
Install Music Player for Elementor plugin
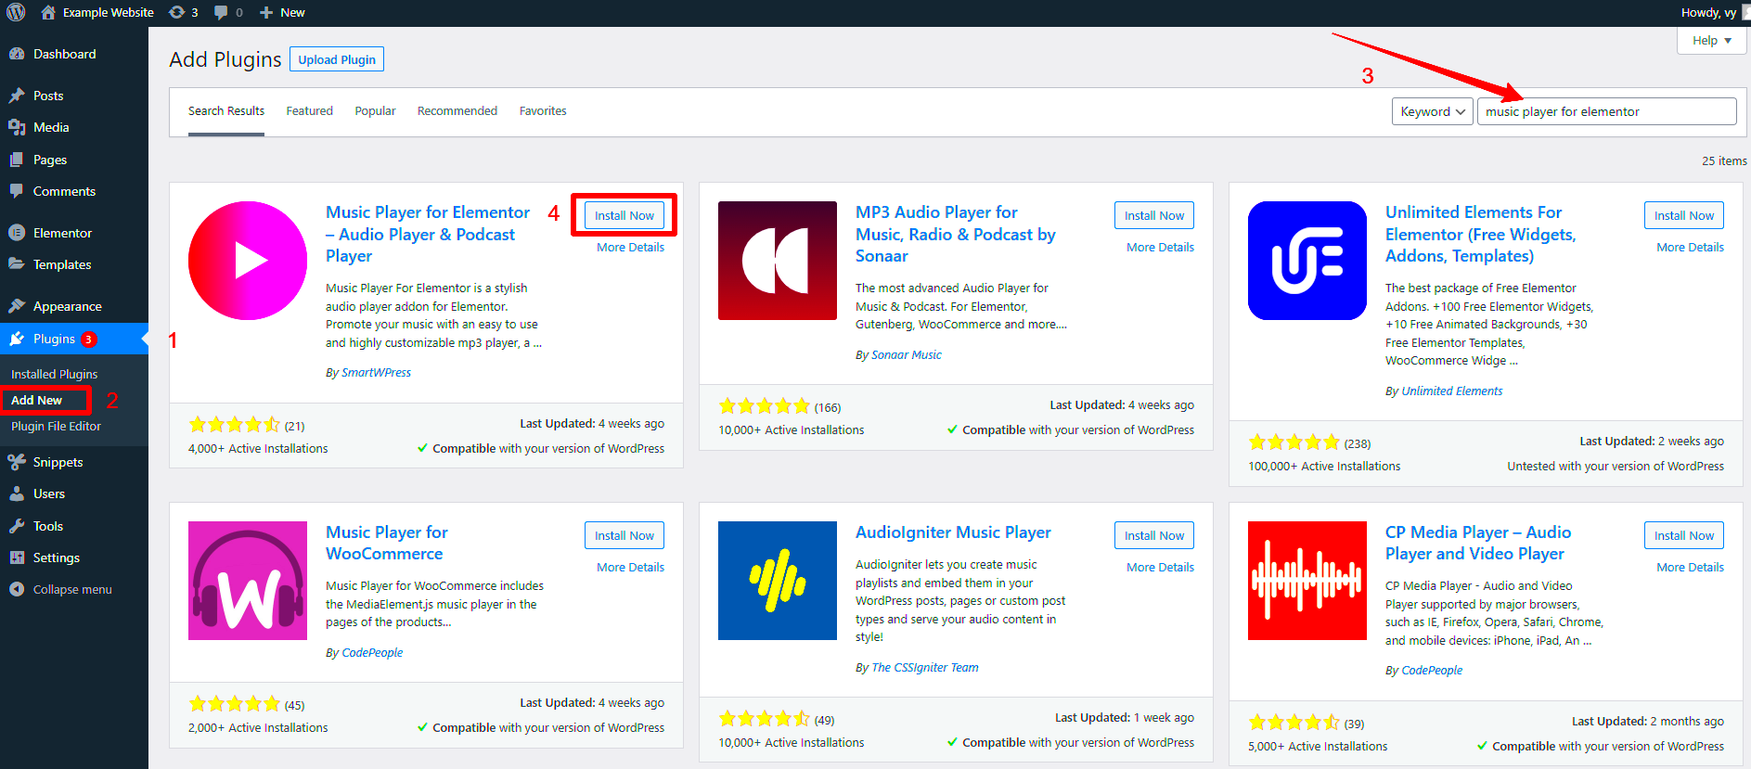(x=624, y=215)
